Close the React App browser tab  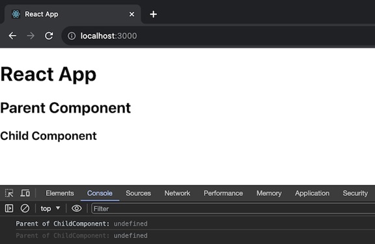pyautogui.click(x=132, y=14)
